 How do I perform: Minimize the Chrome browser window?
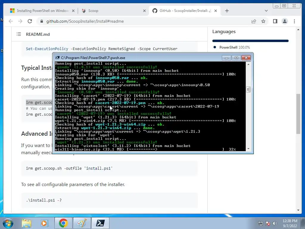[x=277, y=6]
